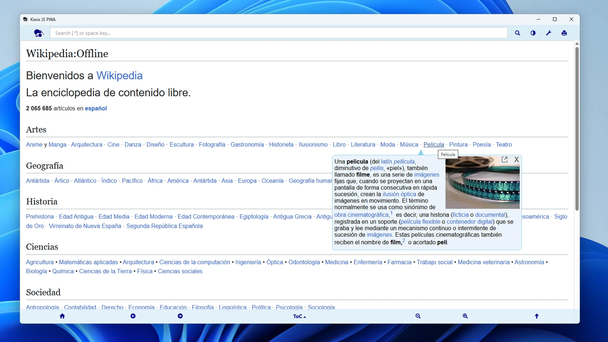Close the Película preview popup
The height and width of the screenshot is (342, 608).
pos(516,160)
